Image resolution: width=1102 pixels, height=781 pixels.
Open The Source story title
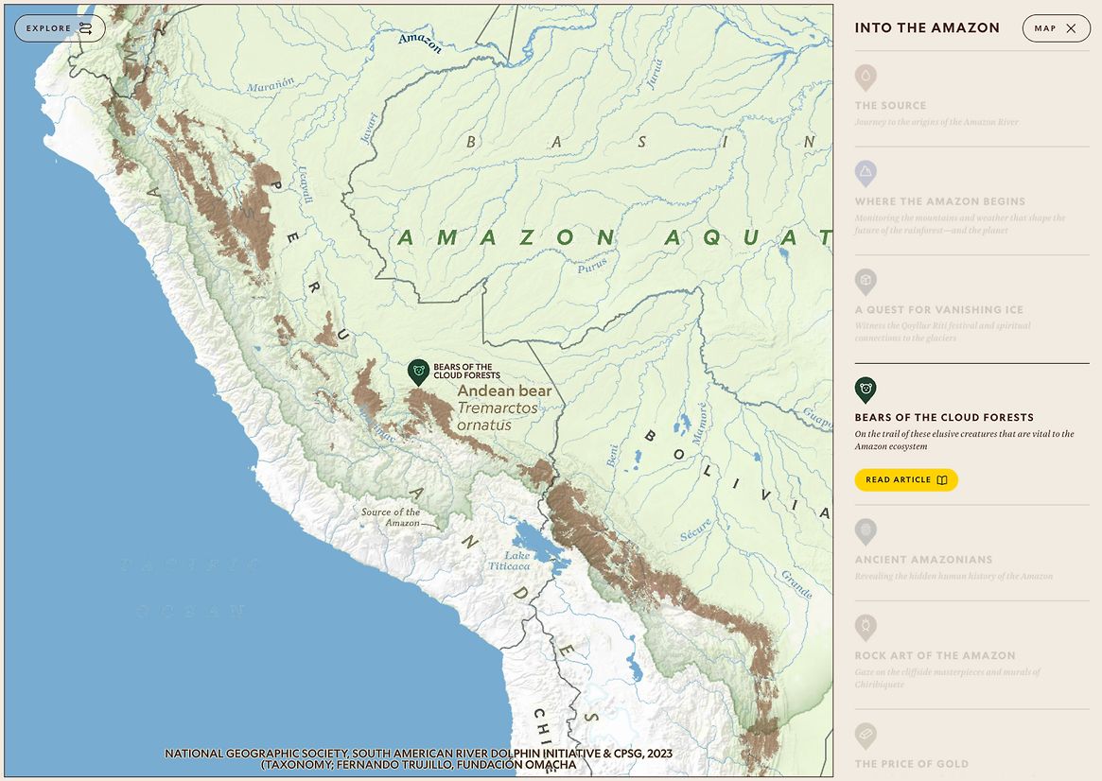click(890, 106)
